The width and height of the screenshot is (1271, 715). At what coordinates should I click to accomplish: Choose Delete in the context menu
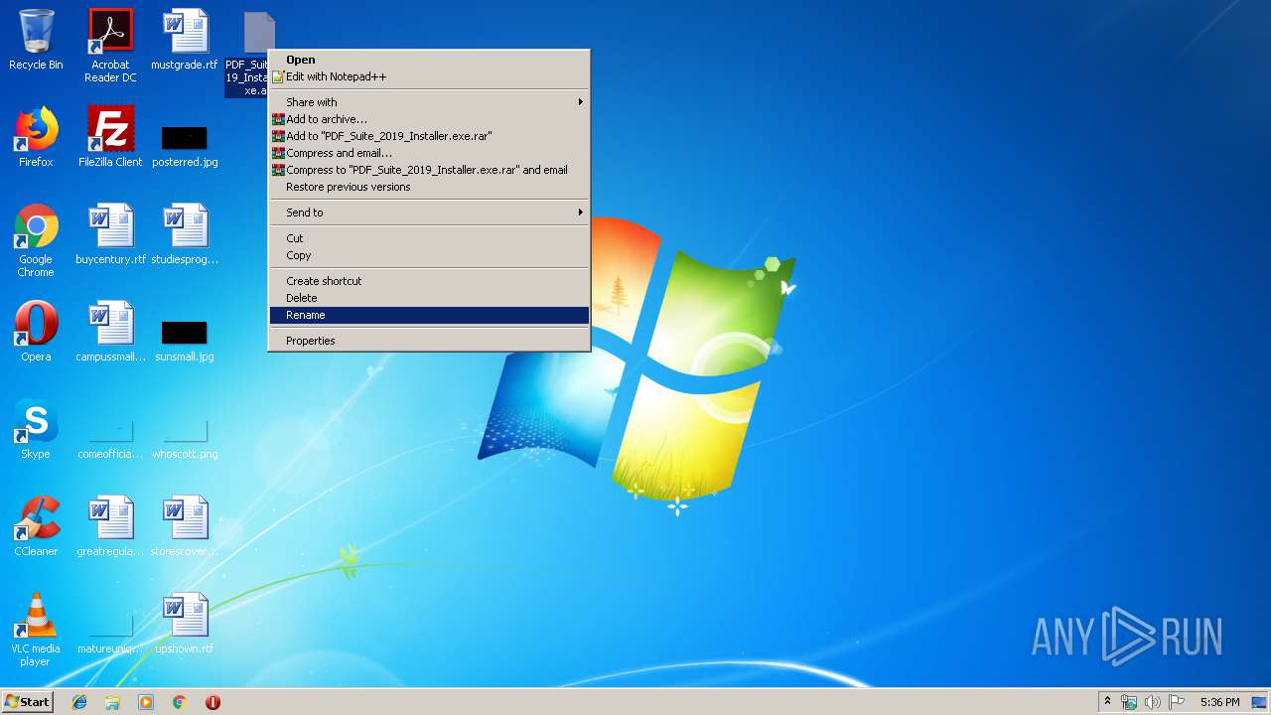pyautogui.click(x=429, y=298)
